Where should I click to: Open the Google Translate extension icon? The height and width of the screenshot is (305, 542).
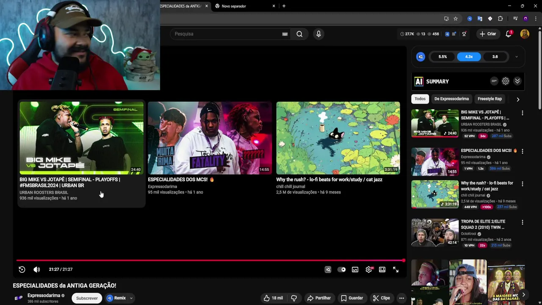tap(480, 19)
